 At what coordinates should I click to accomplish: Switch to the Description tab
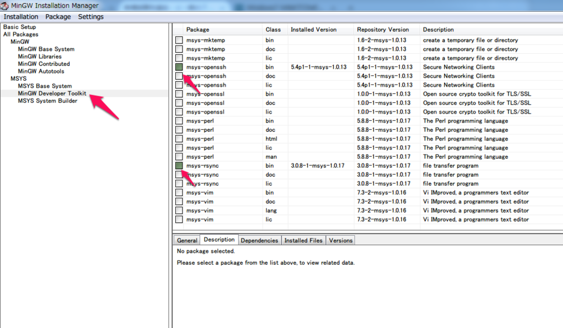[219, 240]
